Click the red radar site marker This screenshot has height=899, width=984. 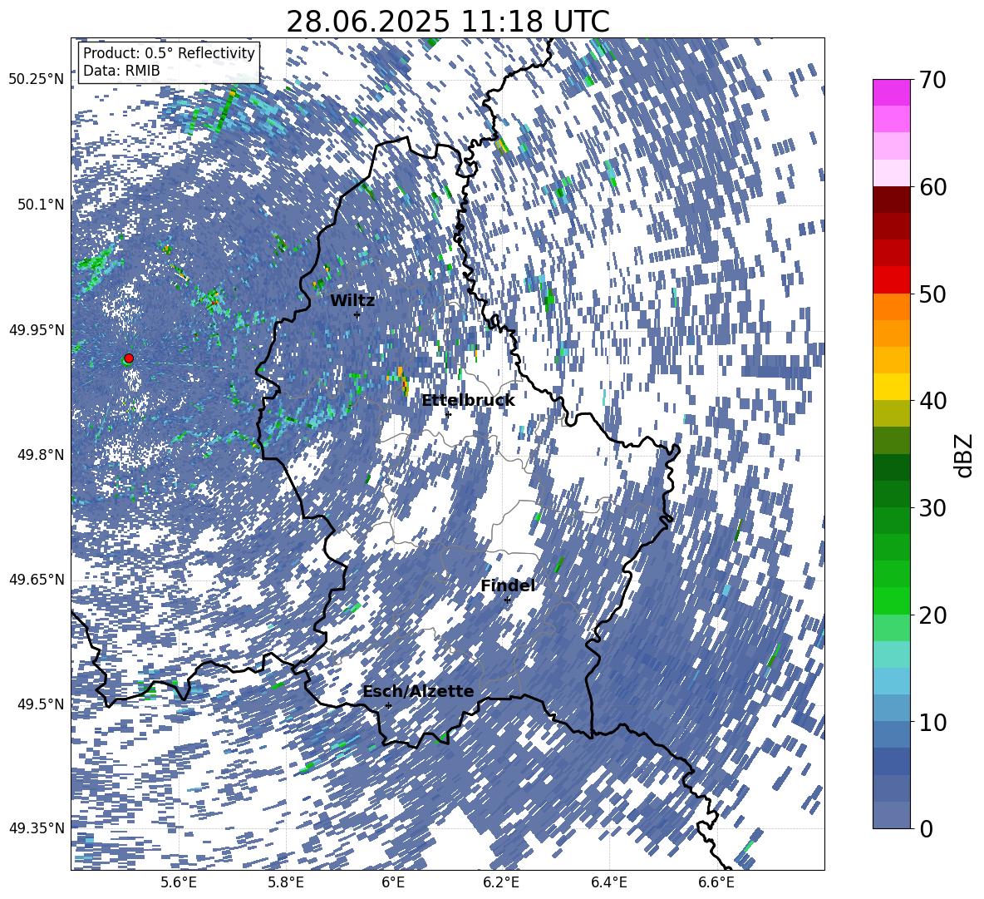click(x=129, y=358)
